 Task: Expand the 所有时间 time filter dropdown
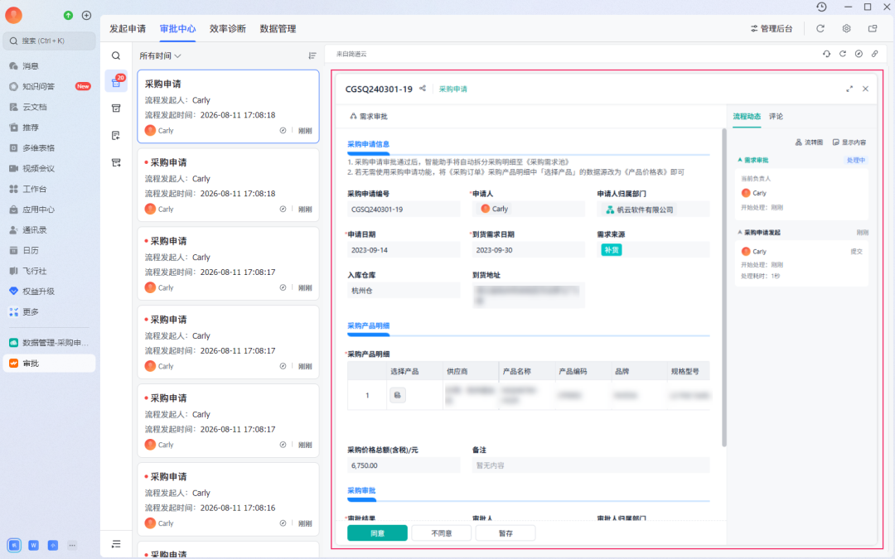(161, 56)
